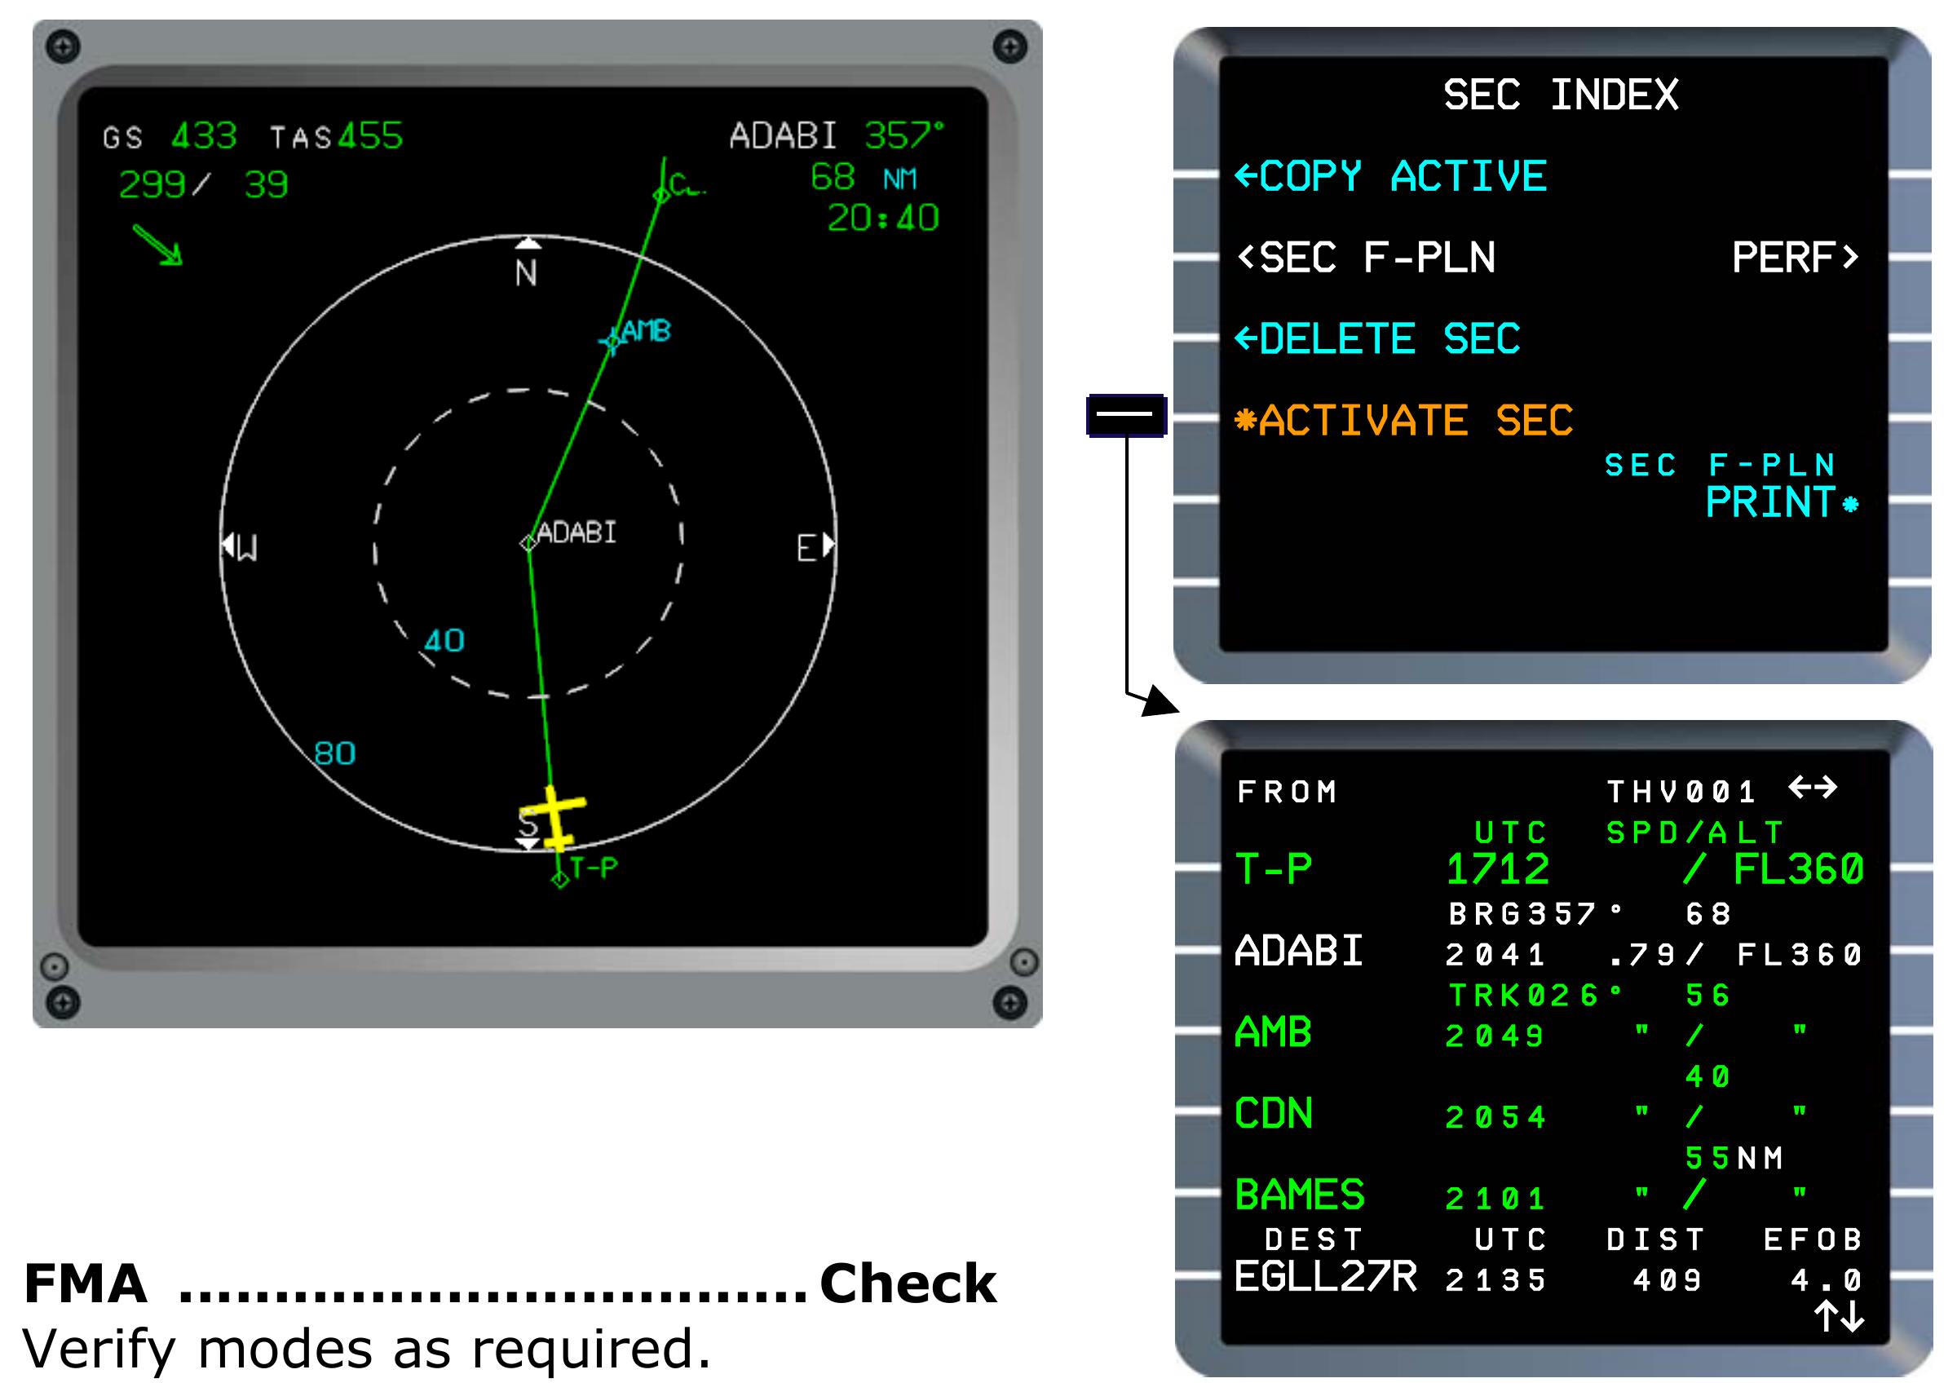This screenshot has width=1957, height=1396.
Task: Click the south compass marker S
Action: coord(528,826)
